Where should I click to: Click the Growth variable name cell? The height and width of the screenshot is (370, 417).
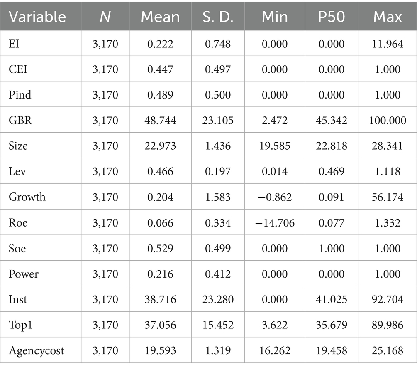tap(27, 197)
